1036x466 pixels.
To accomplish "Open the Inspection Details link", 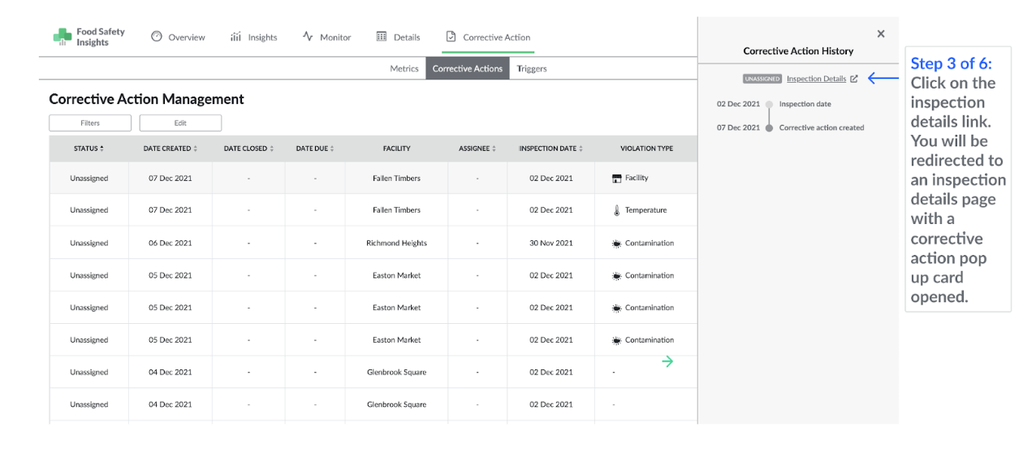I will tap(816, 79).
